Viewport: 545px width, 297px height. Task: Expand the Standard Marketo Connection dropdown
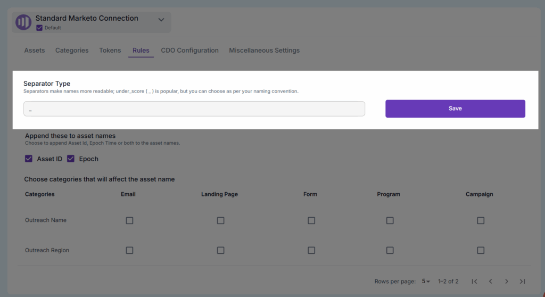point(161,20)
